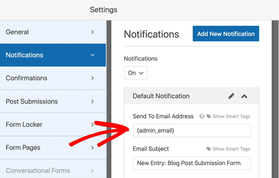Click the tag icon next to Send To Email Address

209,116
